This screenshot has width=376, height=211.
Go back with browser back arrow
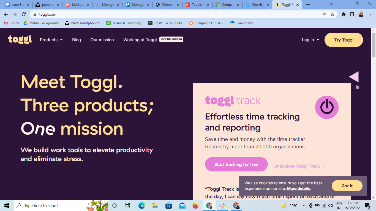[6, 14]
